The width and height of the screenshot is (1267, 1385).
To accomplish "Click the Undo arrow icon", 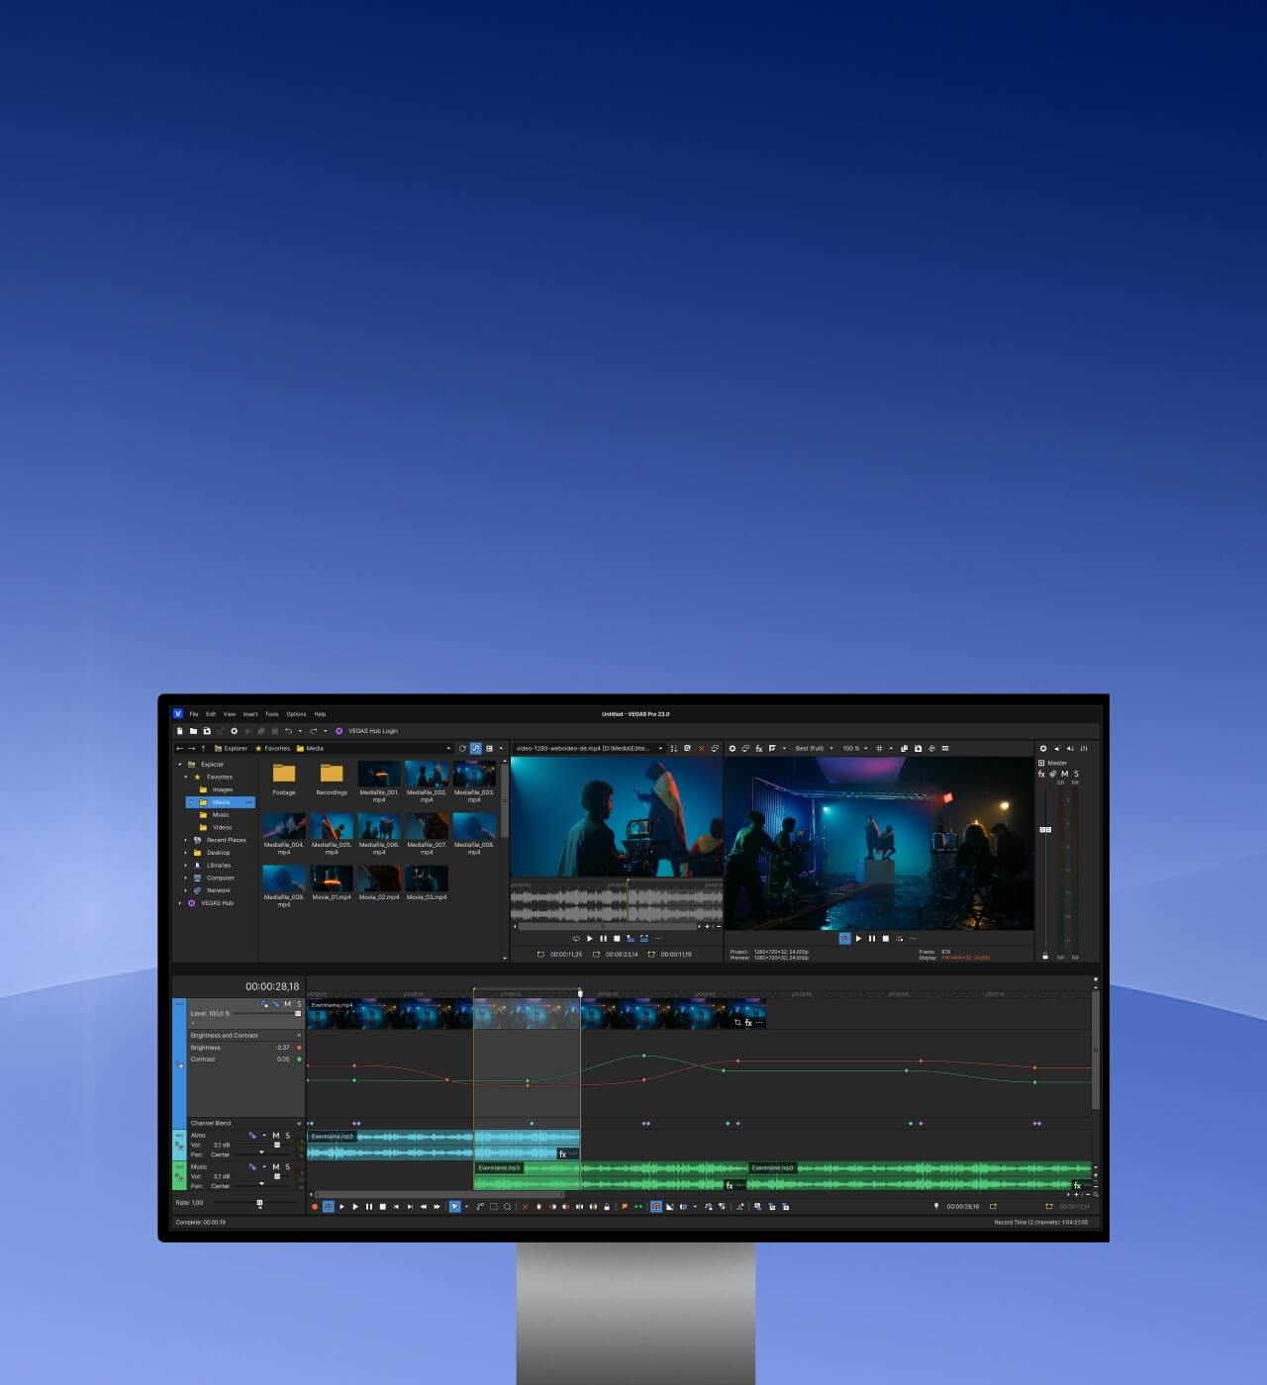I will tap(288, 731).
